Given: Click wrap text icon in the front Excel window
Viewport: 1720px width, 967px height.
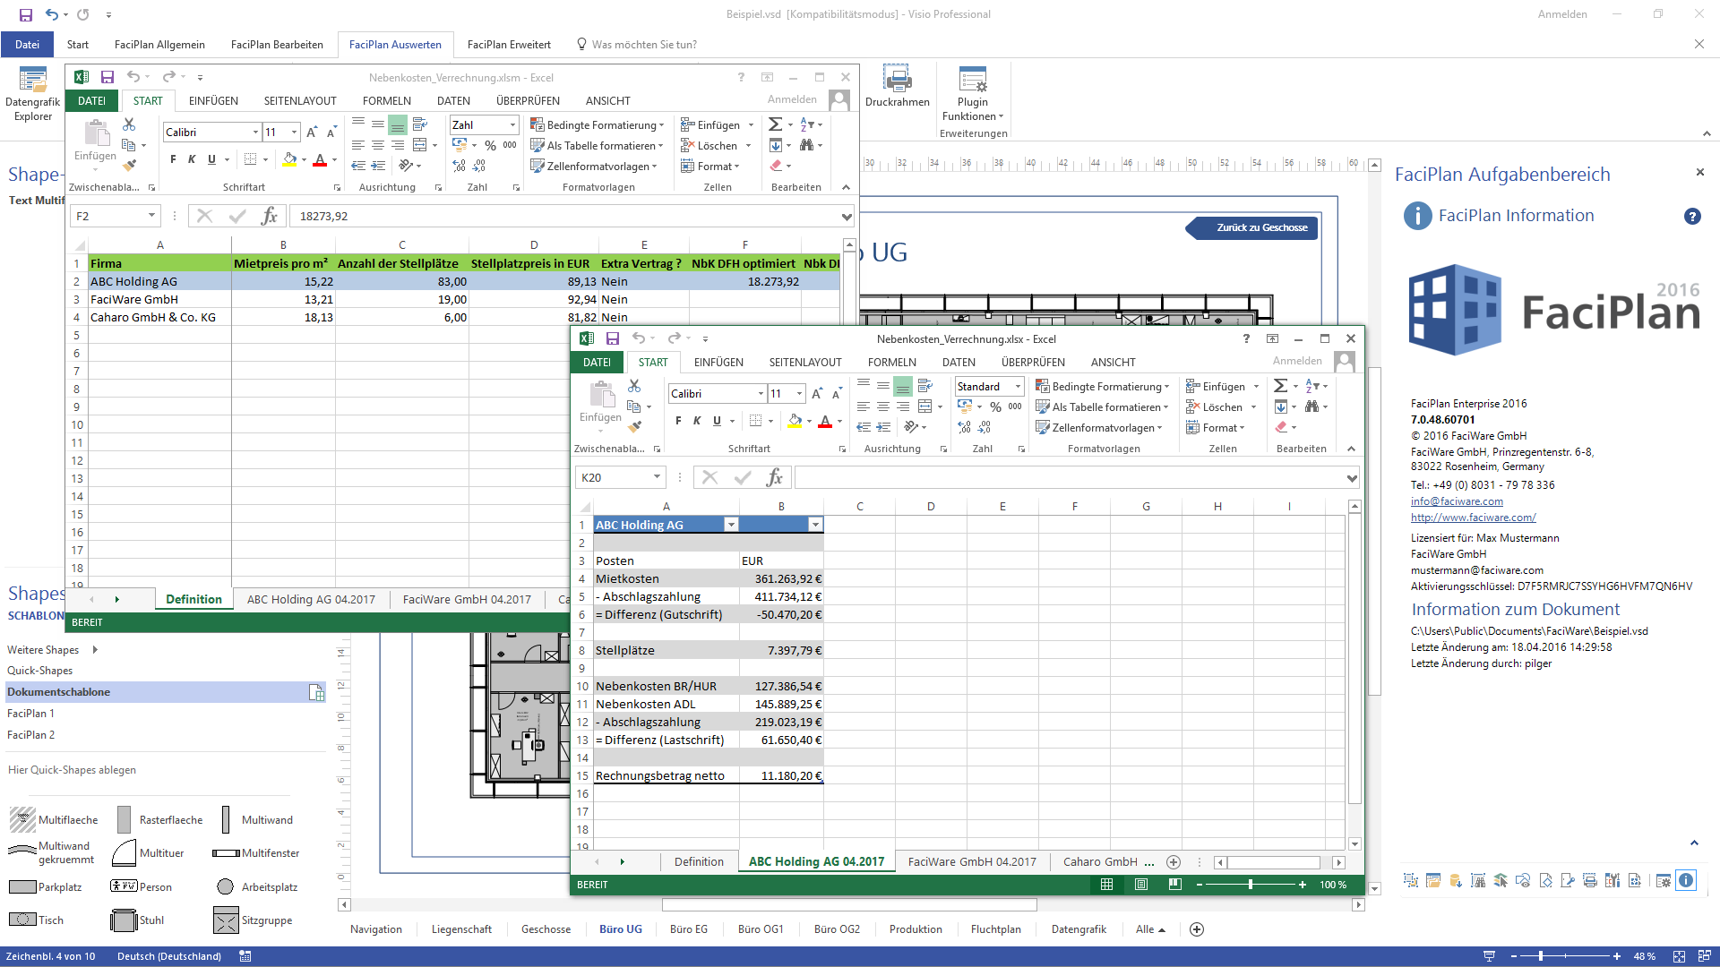Looking at the screenshot, I should pyautogui.click(x=925, y=386).
